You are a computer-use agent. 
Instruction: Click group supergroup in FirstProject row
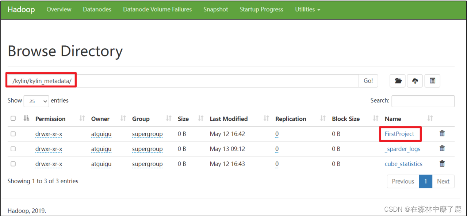click(148, 134)
